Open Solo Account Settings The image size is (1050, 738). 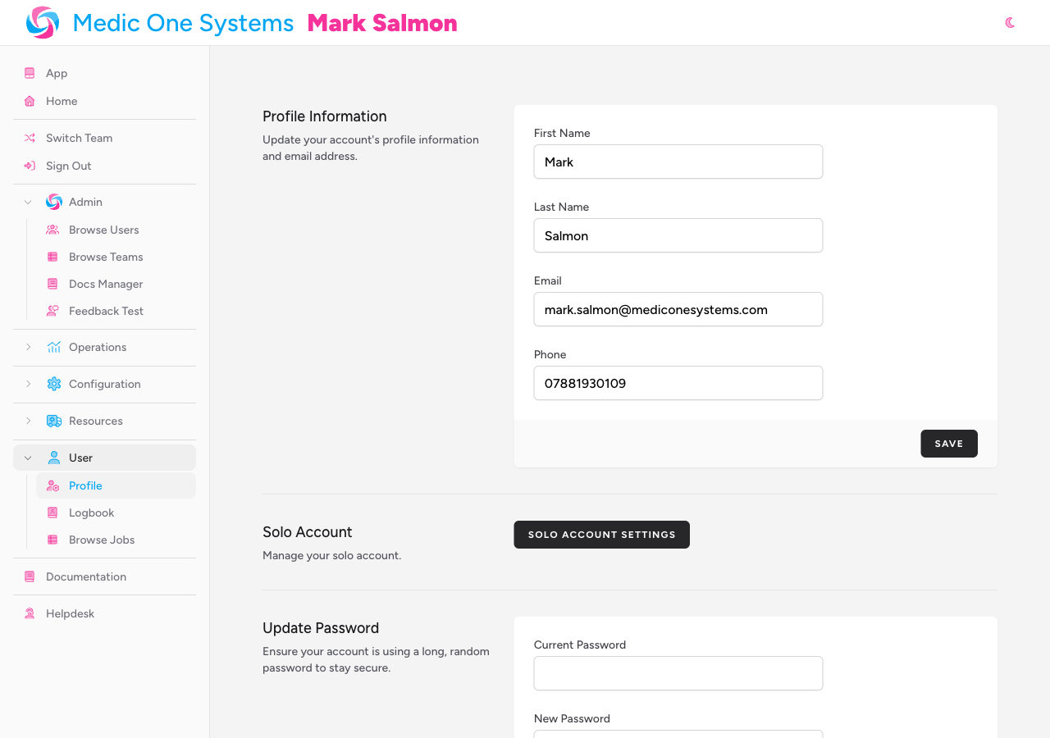601,535
